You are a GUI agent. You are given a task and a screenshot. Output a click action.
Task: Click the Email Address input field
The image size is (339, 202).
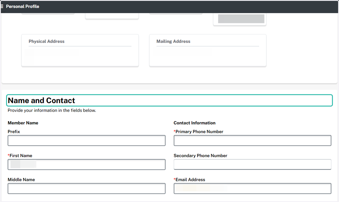pos(253,188)
